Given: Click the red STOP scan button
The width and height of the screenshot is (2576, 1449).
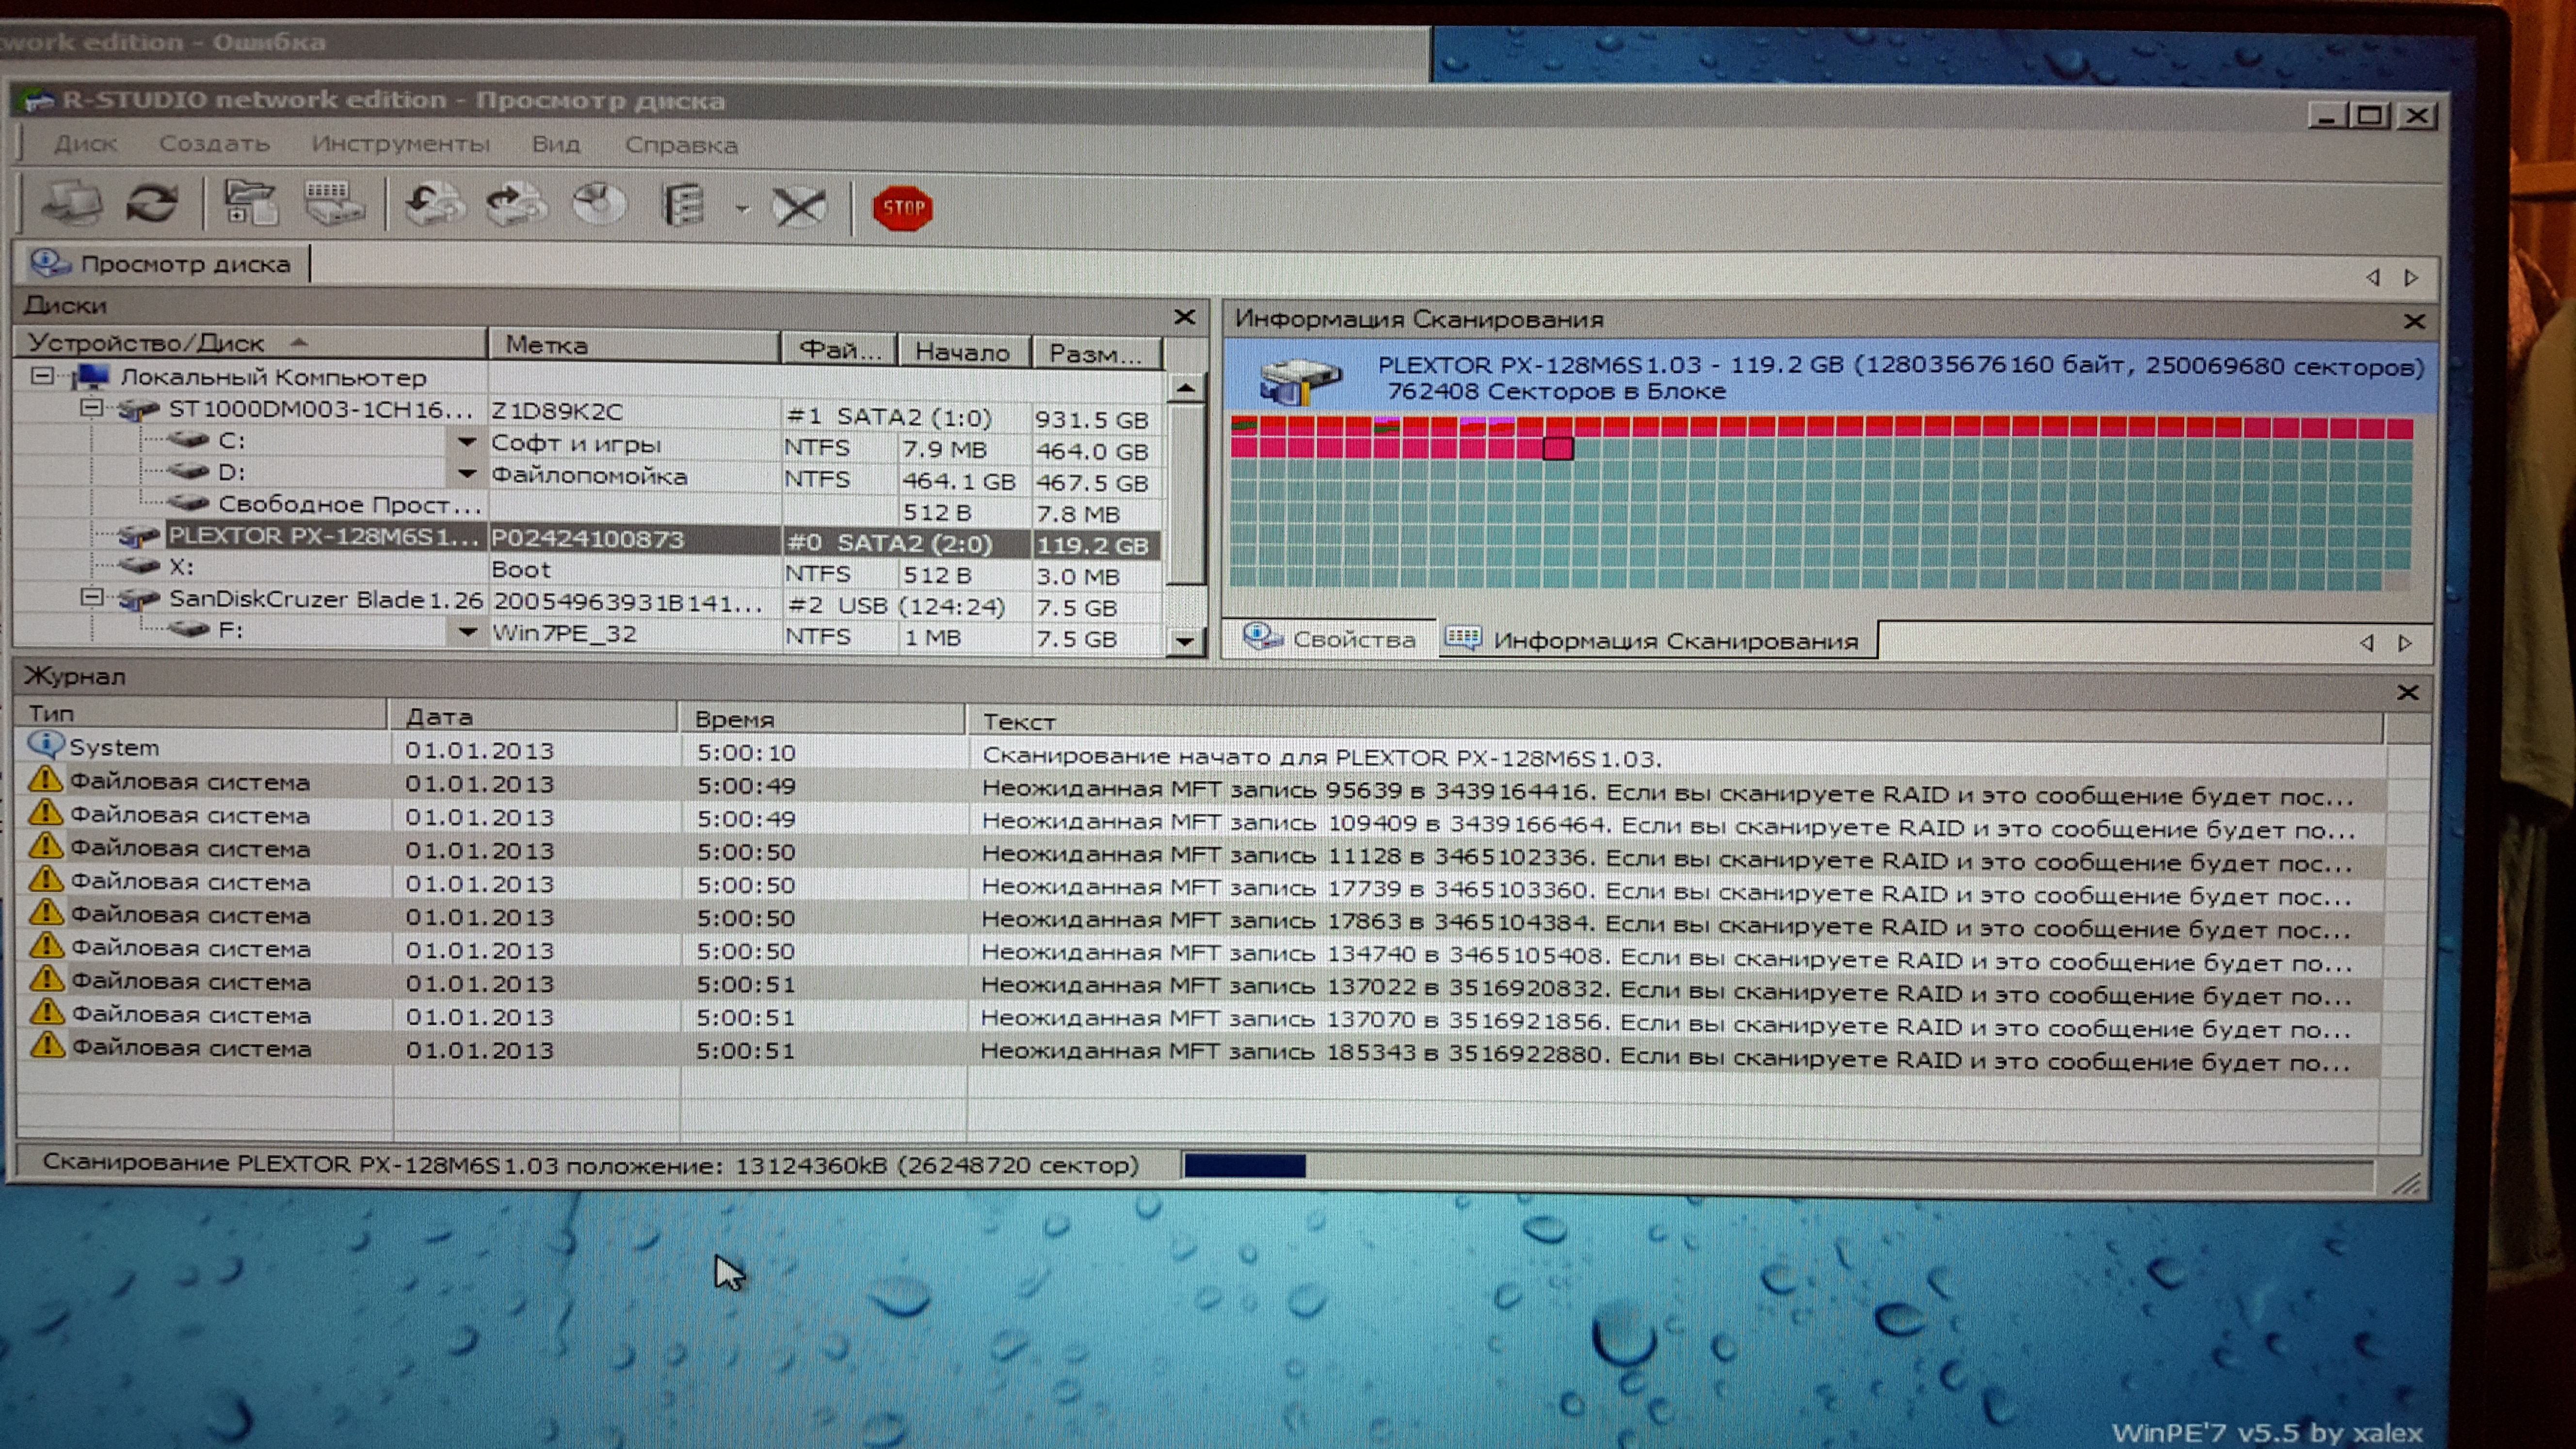Looking at the screenshot, I should point(902,208).
